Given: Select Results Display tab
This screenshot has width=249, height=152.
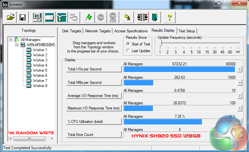Looking at the screenshot, I should point(163,30).
